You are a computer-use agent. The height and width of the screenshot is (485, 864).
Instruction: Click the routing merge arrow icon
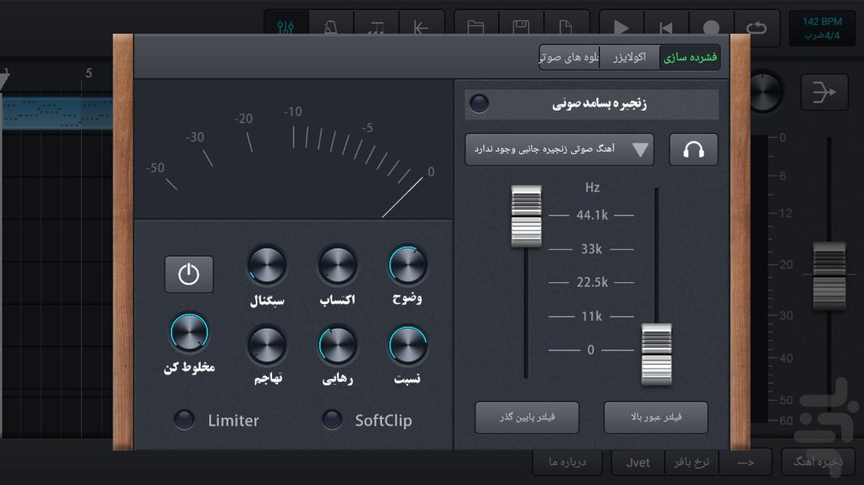pyautogui.click(x=824, y=93)
